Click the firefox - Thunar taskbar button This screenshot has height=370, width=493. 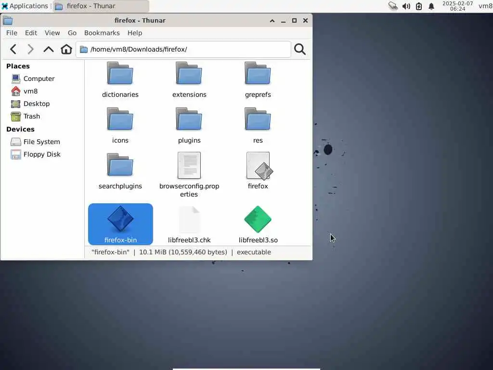[101, 6]
